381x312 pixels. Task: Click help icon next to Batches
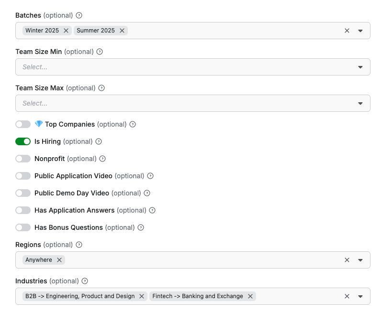coord(79,15)
